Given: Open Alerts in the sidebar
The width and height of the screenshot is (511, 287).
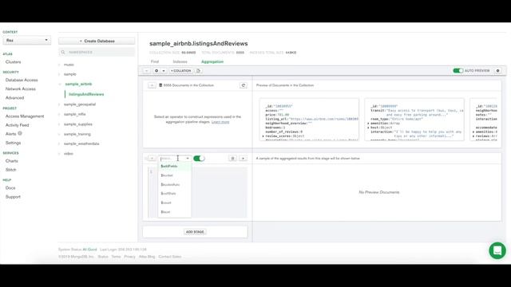Looking at the screenshot, I should pyautogui.click(x=10, y=134).
